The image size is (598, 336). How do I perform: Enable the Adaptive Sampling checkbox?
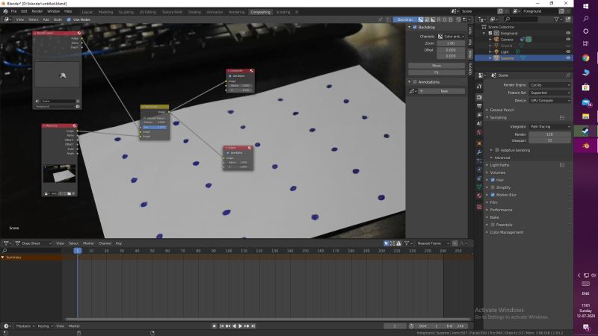tap(497, 150)
